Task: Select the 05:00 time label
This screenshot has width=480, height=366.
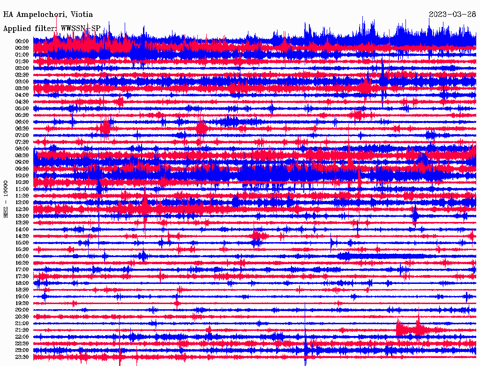Action: 22,108
